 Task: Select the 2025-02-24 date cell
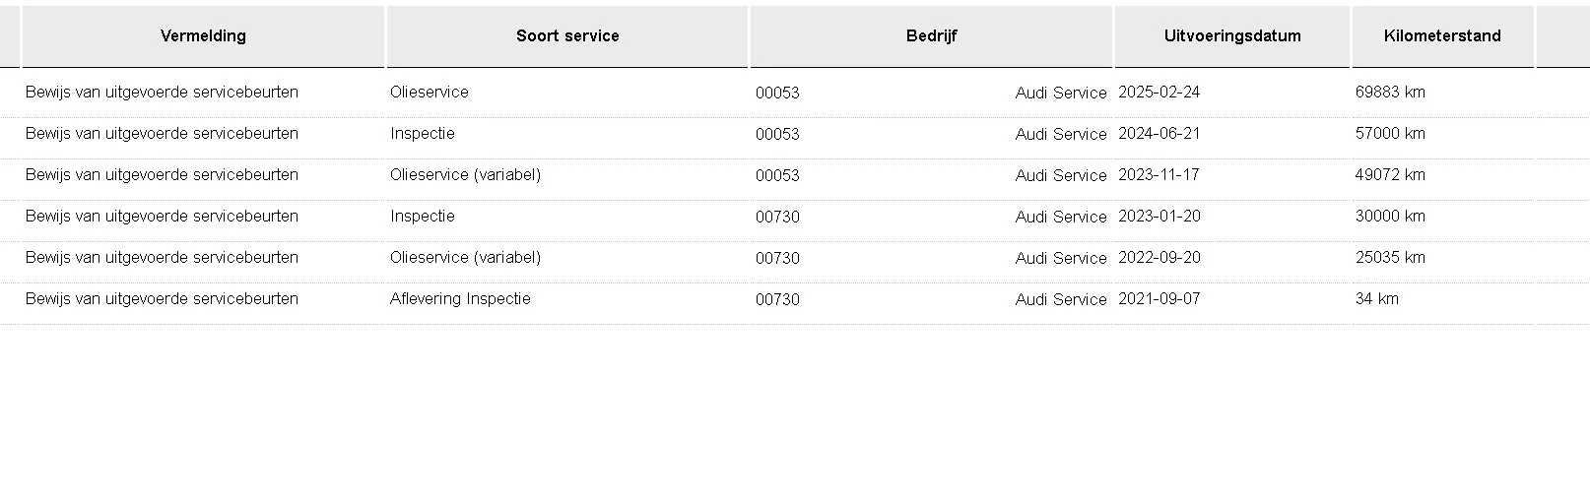[x=1159, y=93]
